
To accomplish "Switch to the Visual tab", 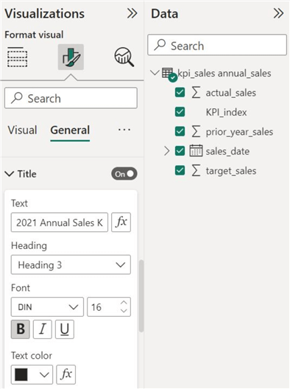I will click(23, 130).
